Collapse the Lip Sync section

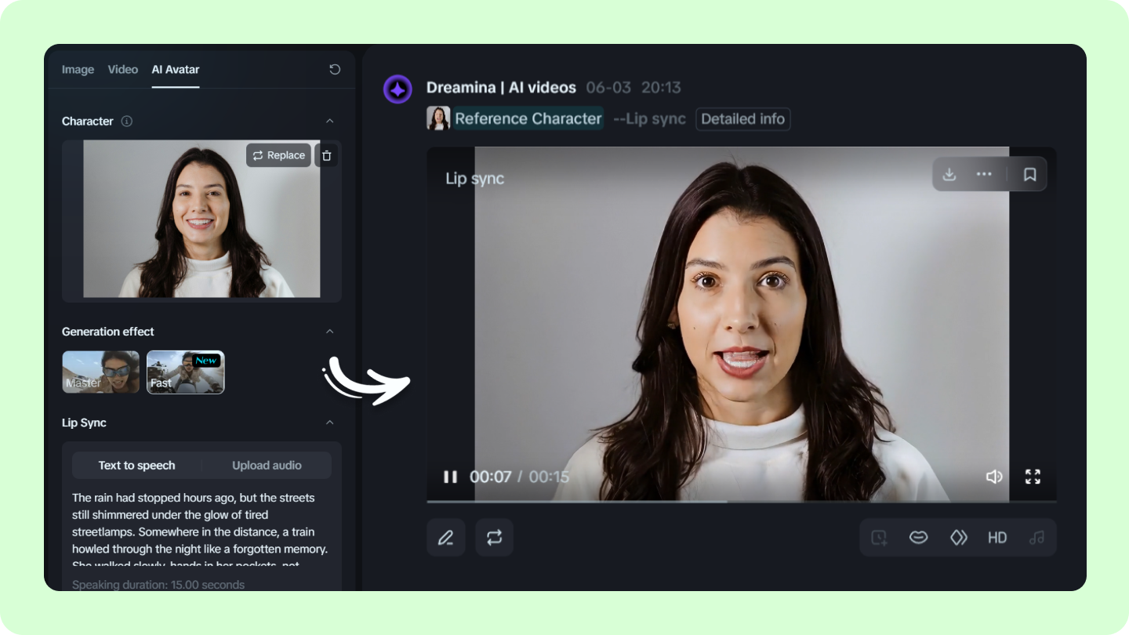tap(331, 422)
